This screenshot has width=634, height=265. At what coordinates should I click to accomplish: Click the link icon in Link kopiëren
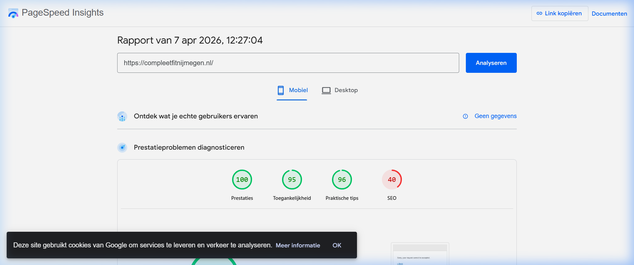pos(539,14)
